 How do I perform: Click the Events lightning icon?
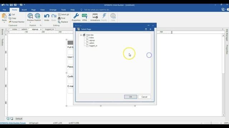(104, 16)
